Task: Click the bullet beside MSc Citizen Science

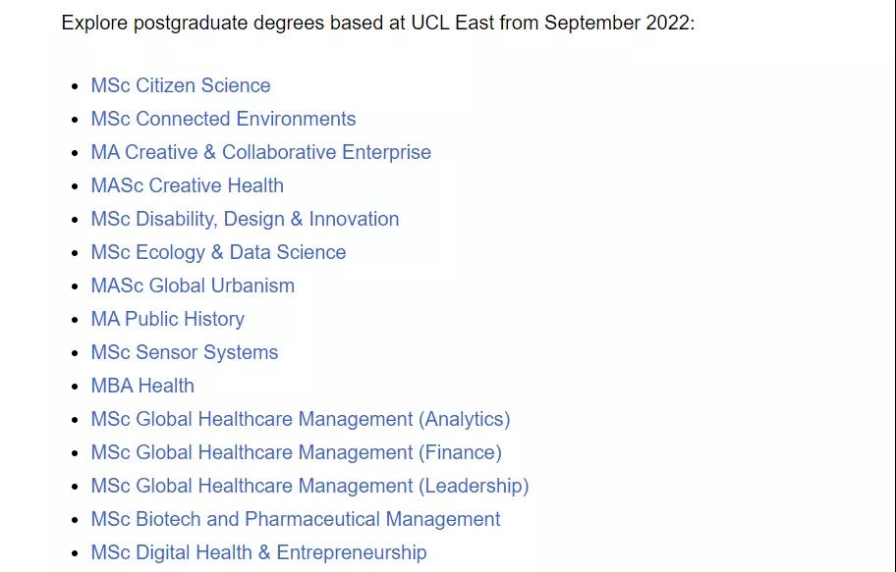Action: click(x=75, y=86)
